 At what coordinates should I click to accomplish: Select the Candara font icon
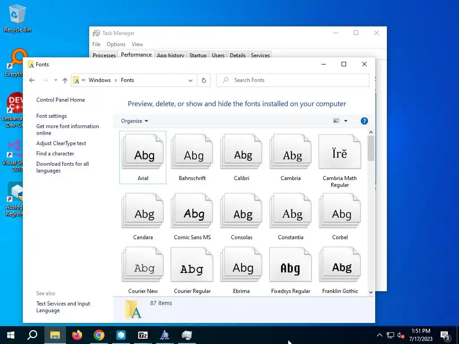pyautogui.click(x=143, y=211)
